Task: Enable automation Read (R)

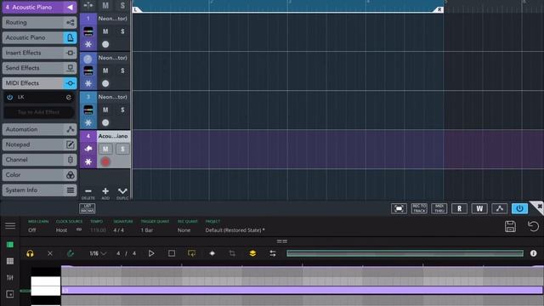Action: pos(459,208)
